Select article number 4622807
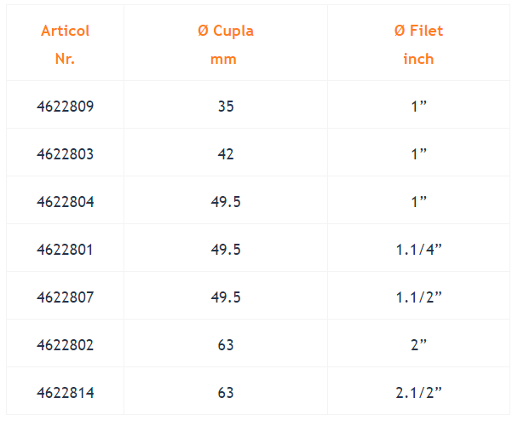 click(65, 297)
